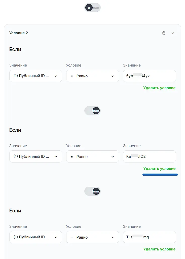Toggle the ИЛИ switch after first condition

[x=92, y=111]
